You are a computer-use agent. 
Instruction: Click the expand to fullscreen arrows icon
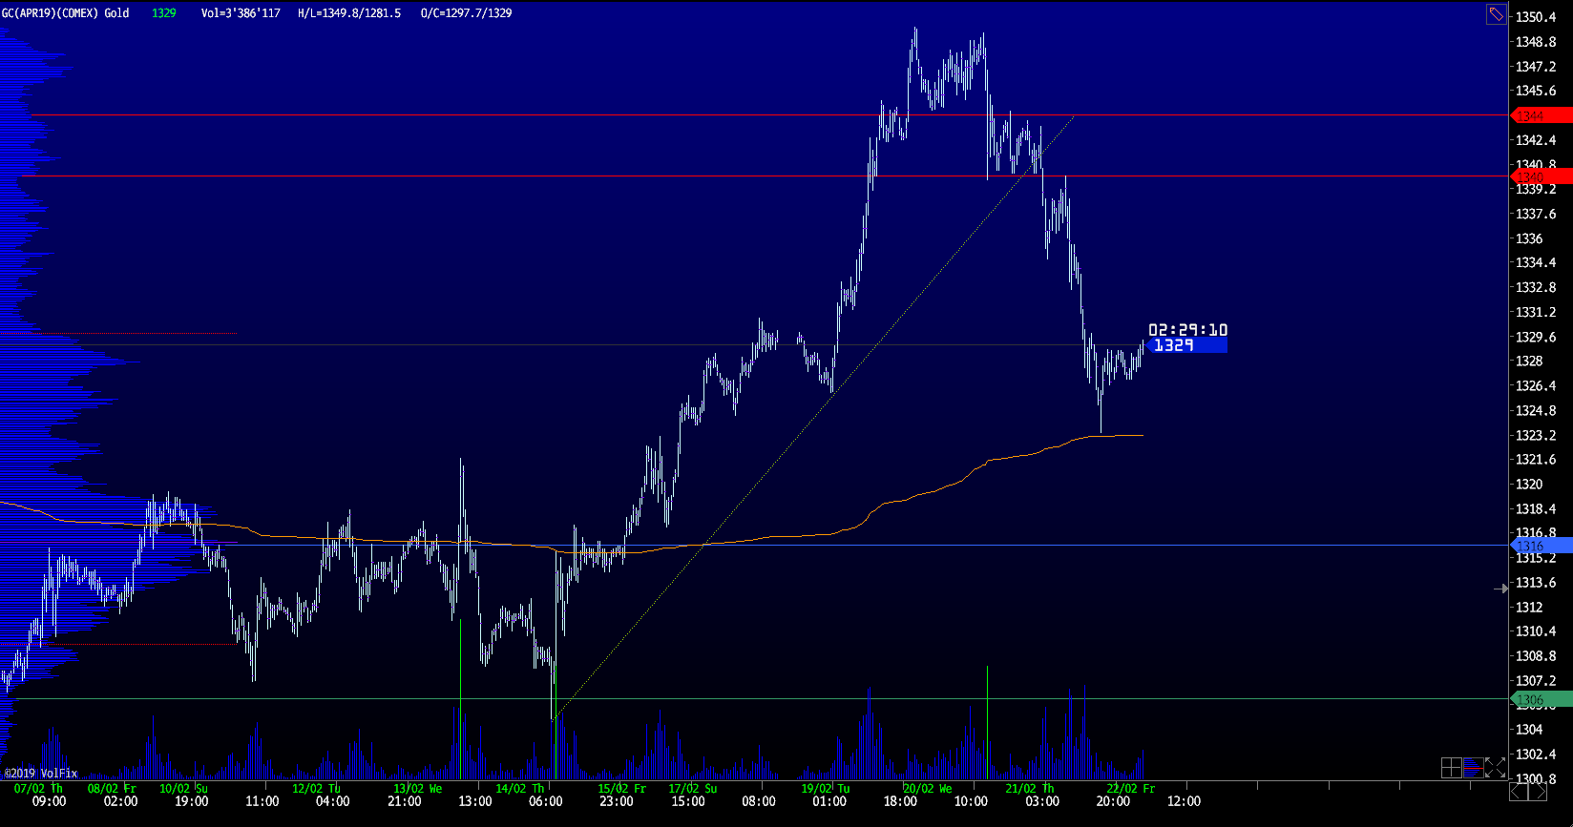tap(1495, 768)
